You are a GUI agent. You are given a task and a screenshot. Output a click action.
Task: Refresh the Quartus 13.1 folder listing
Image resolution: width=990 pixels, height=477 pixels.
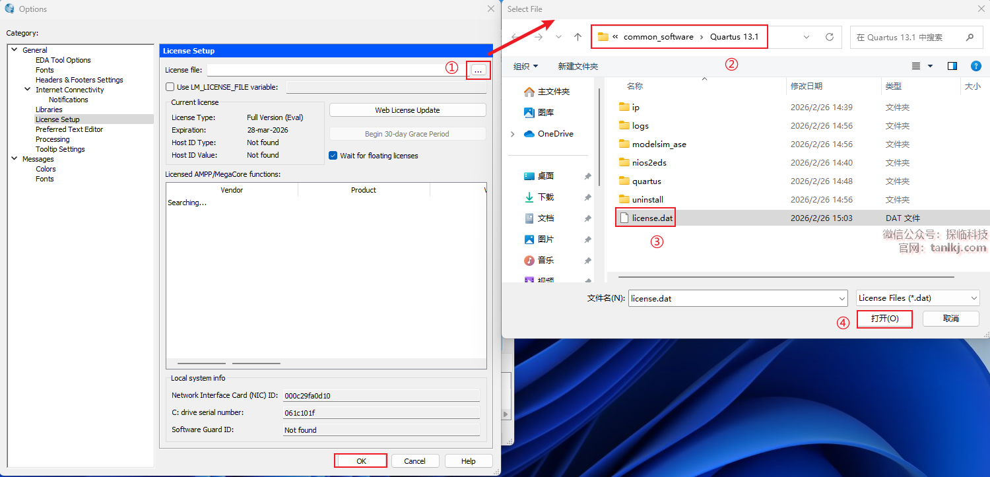[830, 37]
